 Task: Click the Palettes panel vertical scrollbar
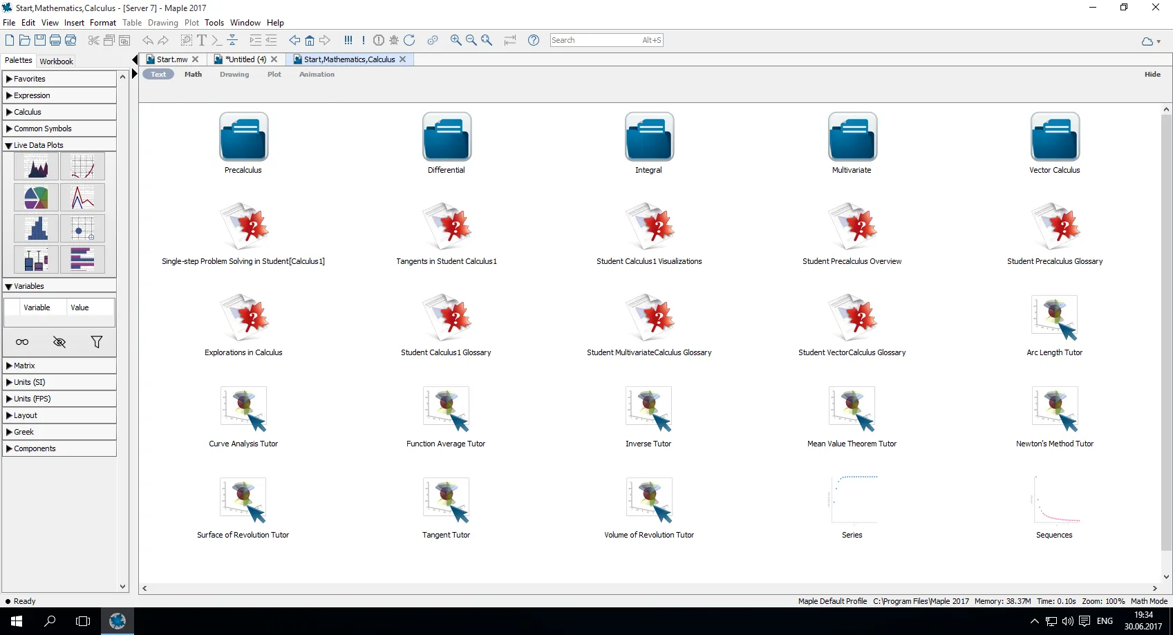[123, 332]
